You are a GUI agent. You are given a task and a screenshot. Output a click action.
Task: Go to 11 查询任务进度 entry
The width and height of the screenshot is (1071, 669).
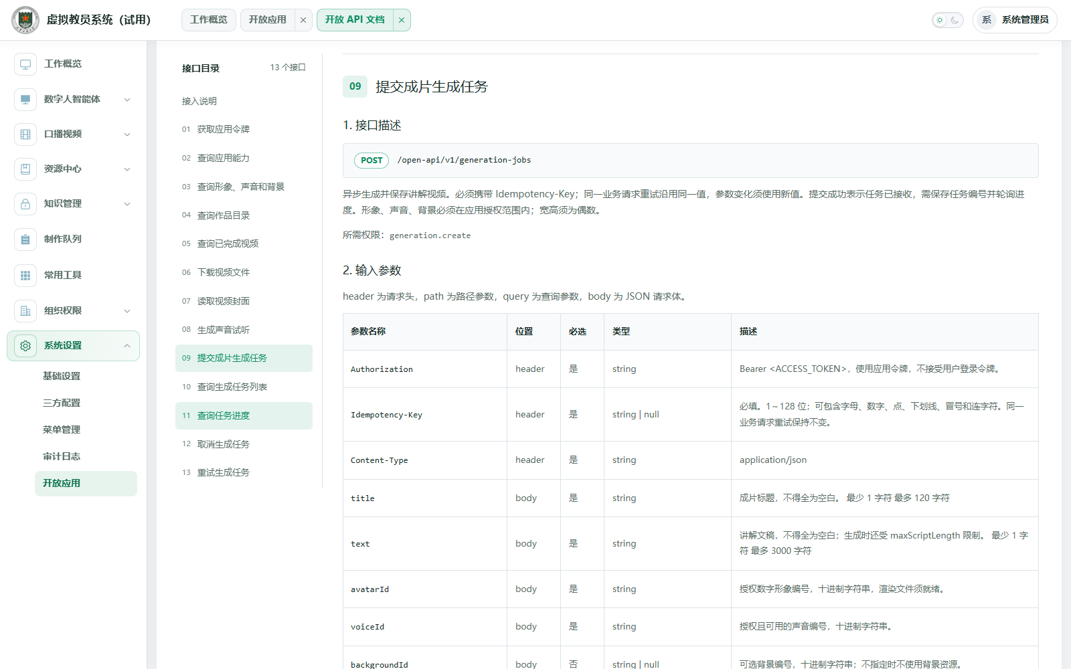244,415
